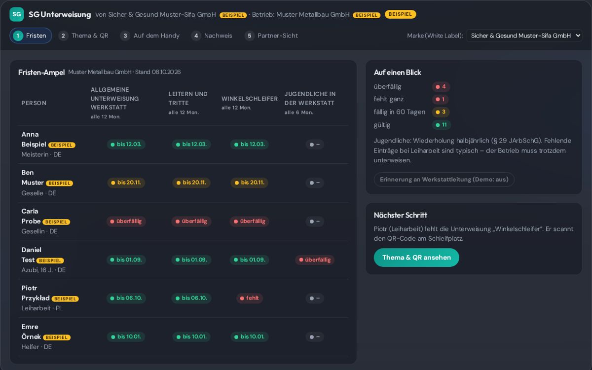Click the fehlt ganz count badge showing 1
The width and height of the screenshot is (592, 370).
click(x=441, y=99)
